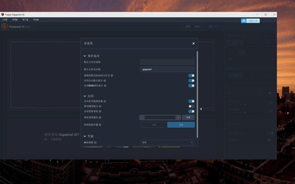Viewport: 295px width, 184px height.
Task: Open the 文件 File menu
Action: coord(5,20)
